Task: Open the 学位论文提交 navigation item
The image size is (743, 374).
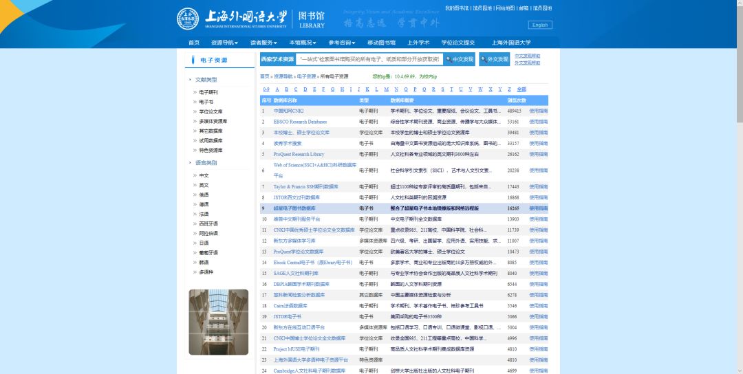Action: tap(458, 43)
